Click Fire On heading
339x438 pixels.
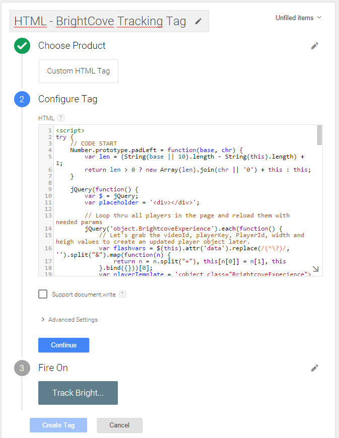point(53,368)
